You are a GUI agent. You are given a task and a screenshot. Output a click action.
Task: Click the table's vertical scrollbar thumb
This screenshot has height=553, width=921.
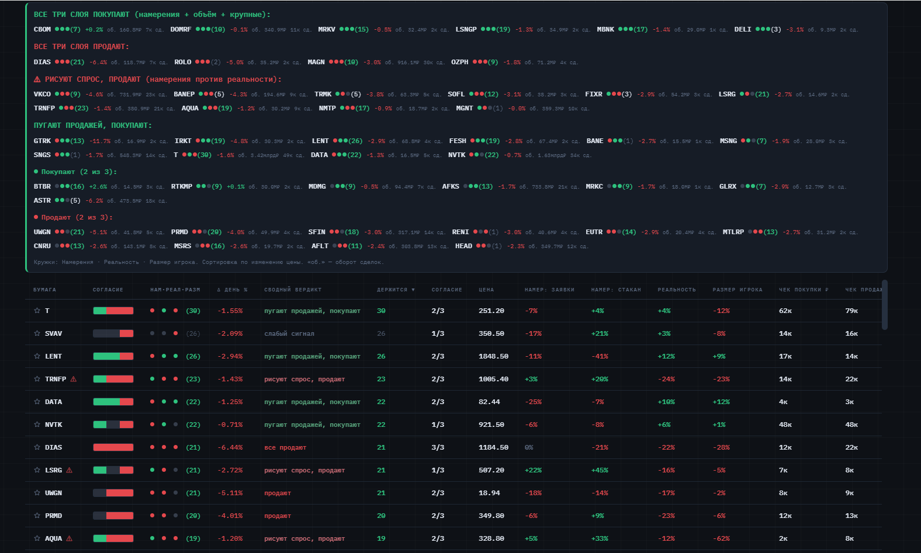coord(884,305)
